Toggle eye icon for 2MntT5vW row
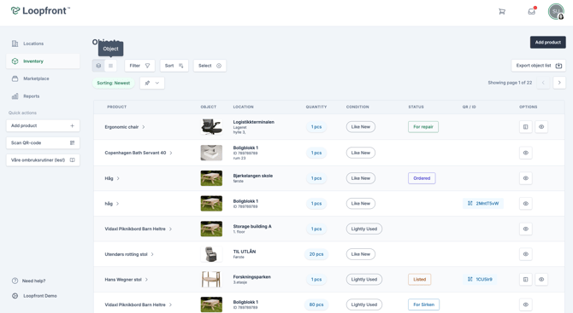Image resolution: width=573 pixels, height=313 pixels. coord(525,203)
